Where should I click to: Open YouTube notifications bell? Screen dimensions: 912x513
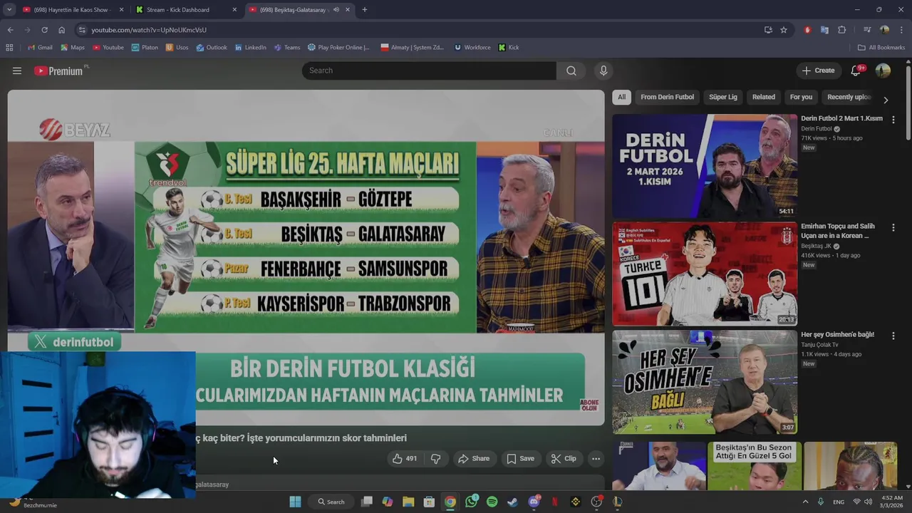point(856,71)
